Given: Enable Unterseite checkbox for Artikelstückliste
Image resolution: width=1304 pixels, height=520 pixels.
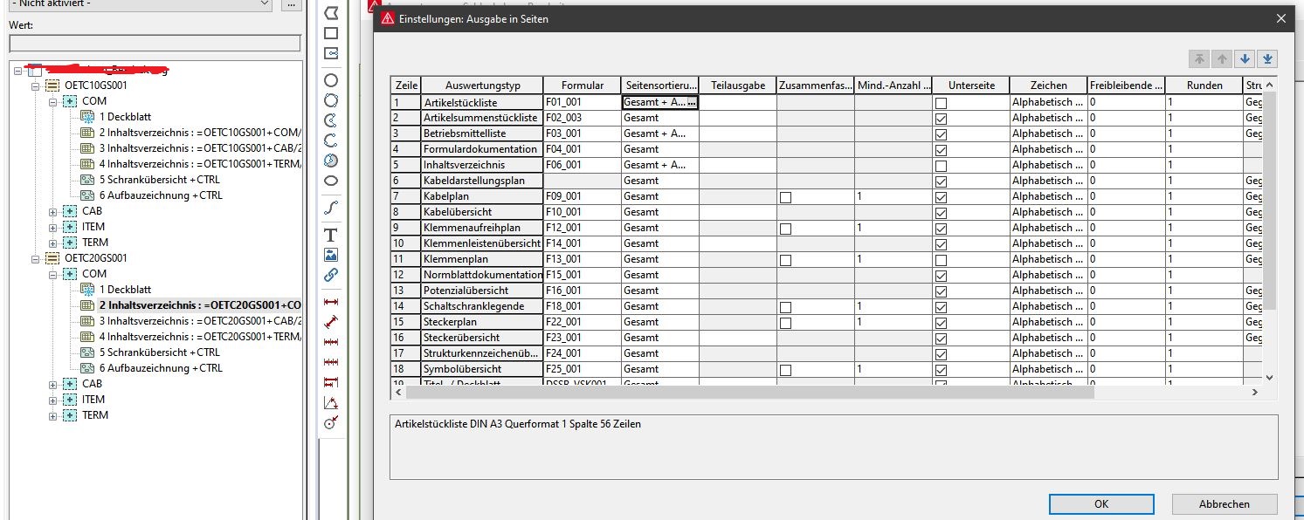Looking at the screenshot, I should [941, 103].
